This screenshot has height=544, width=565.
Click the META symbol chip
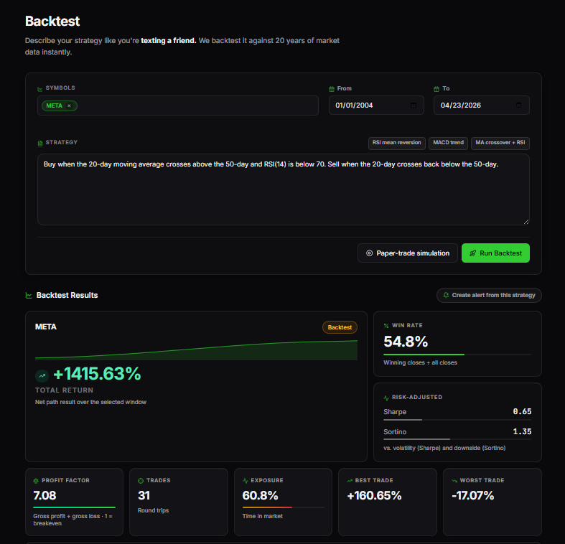pos(59,105)
